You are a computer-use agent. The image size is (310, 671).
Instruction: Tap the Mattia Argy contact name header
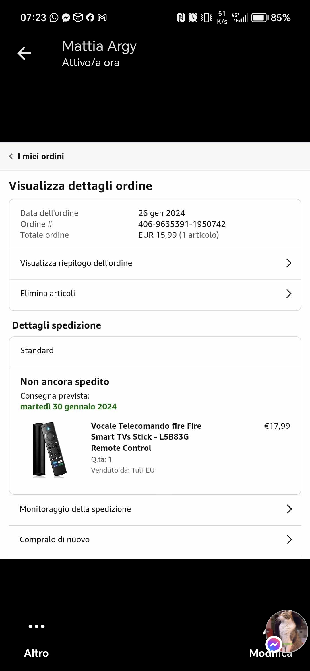pyautogui.click(x=99, y=46)
